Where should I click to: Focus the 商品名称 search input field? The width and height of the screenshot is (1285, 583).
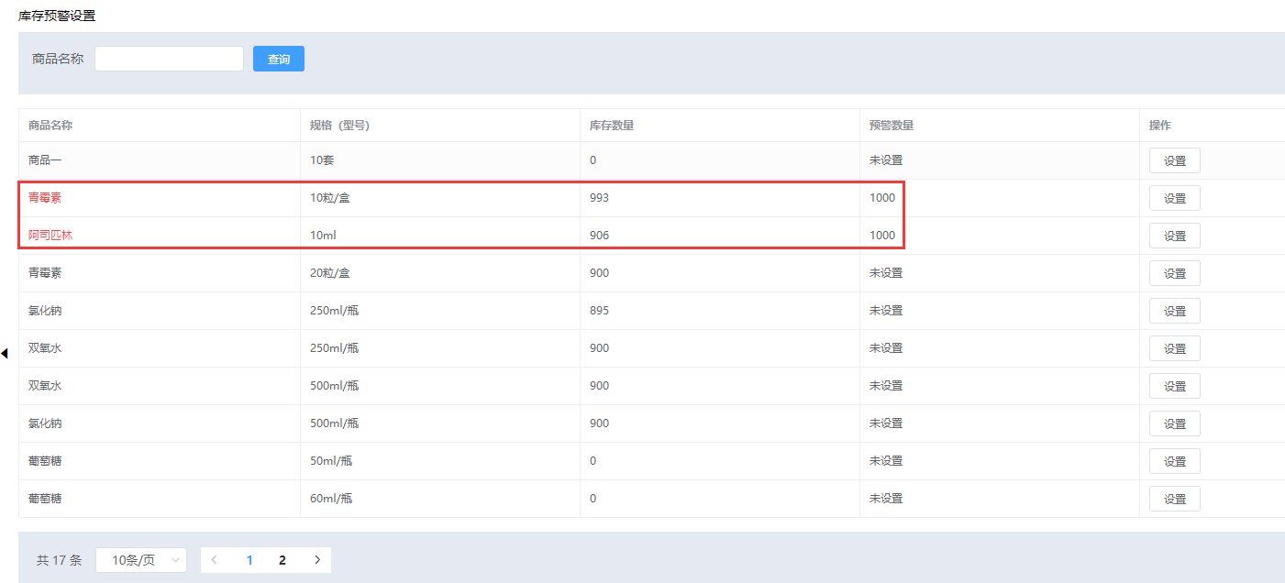coord(169,59)
